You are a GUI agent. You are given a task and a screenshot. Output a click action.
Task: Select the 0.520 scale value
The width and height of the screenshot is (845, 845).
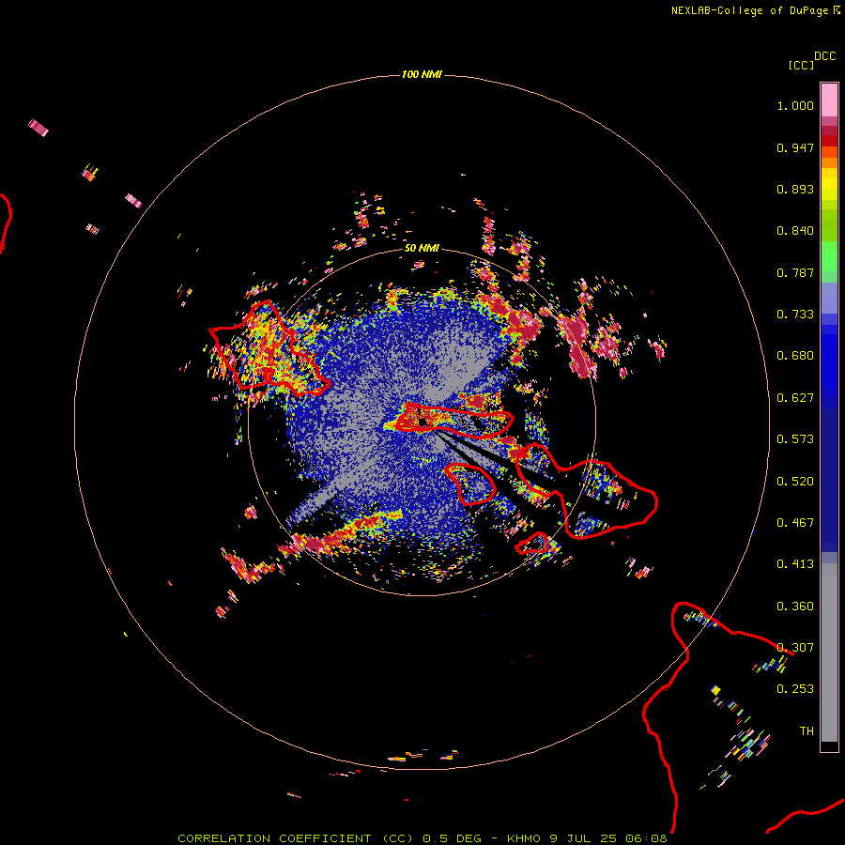pos(795,482)
